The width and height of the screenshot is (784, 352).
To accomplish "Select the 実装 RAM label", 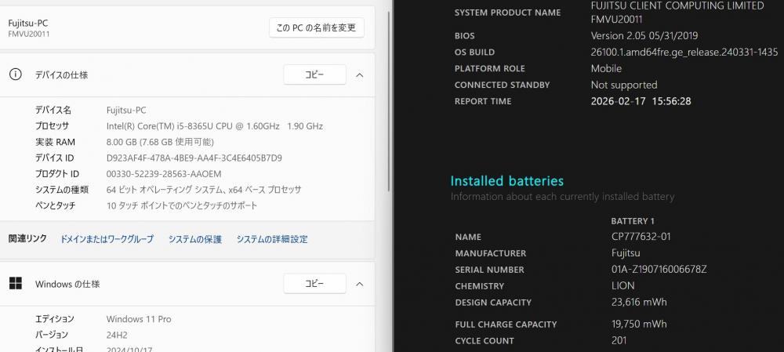I will 55,142.
